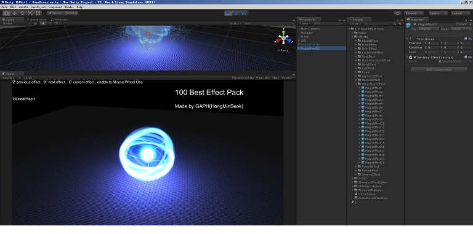Screen dimensions: 473x234
Task: Open the Game view aspect ratio dropdown
Action: point(42,77)
